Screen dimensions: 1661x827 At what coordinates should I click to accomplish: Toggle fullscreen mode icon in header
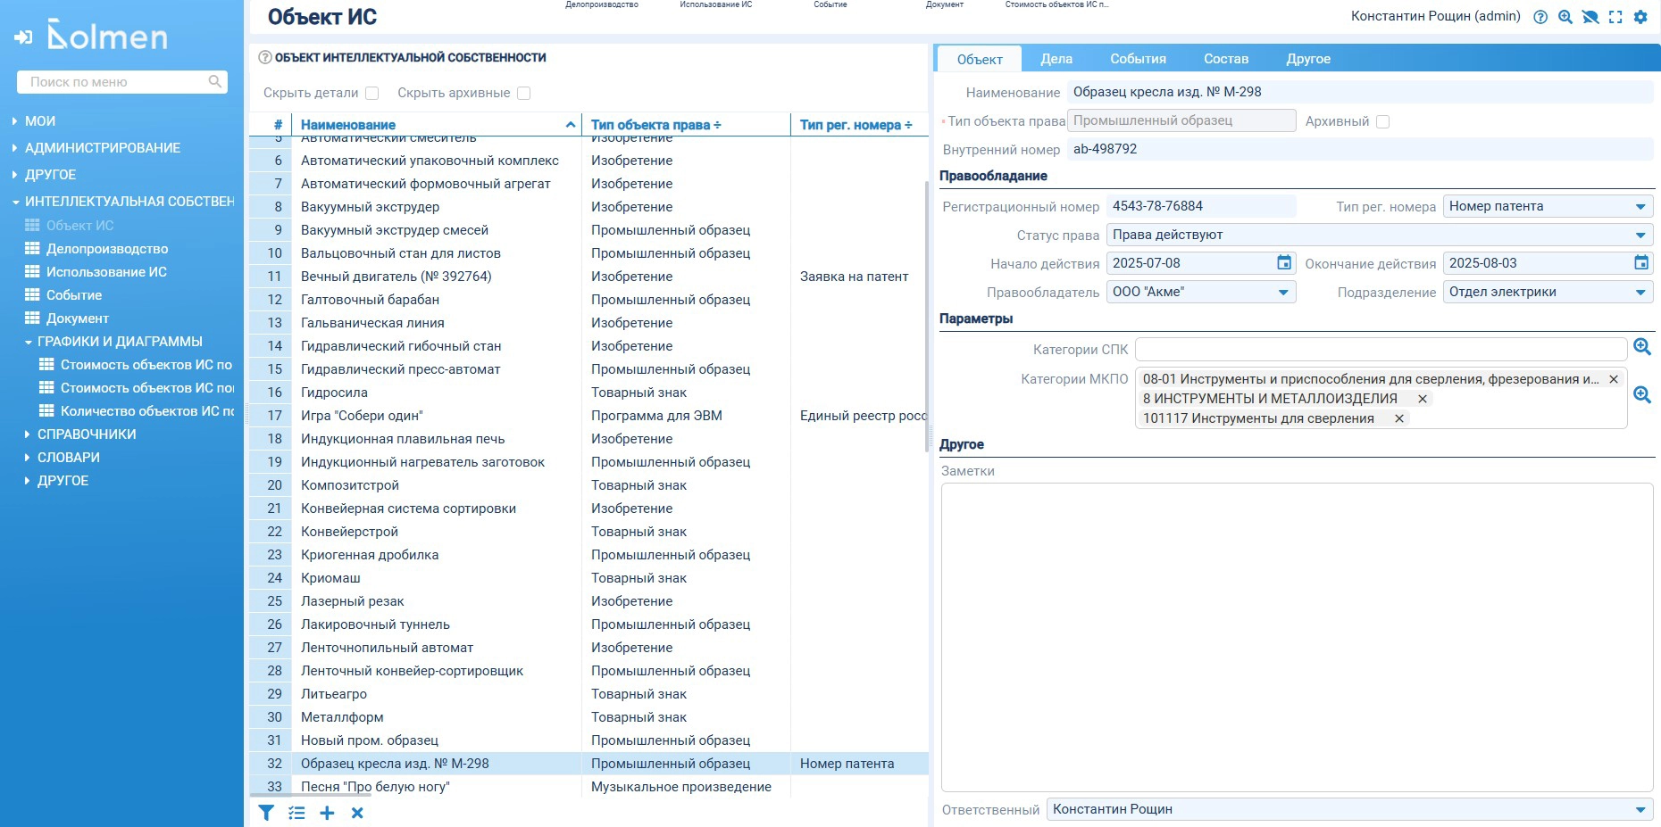[1615, 17]
